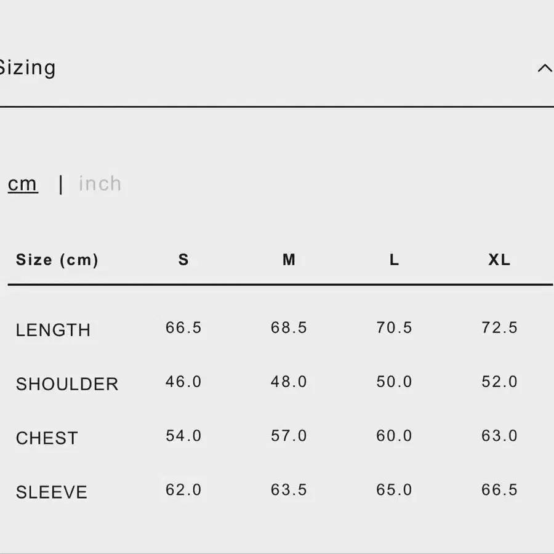Click the Sizing section heading

click(x=28, y=68)
